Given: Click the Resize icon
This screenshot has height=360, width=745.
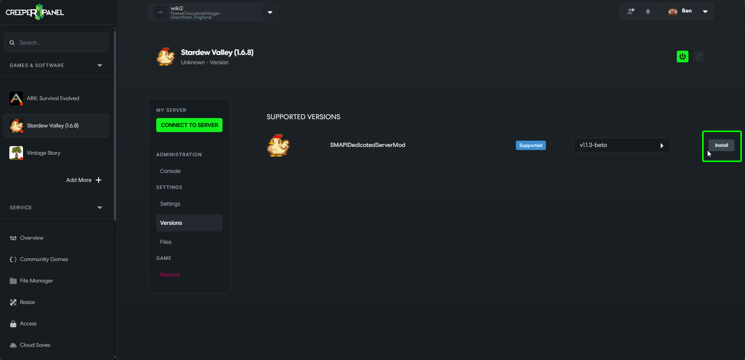Looking at the screenshot, I should point(13,302).
